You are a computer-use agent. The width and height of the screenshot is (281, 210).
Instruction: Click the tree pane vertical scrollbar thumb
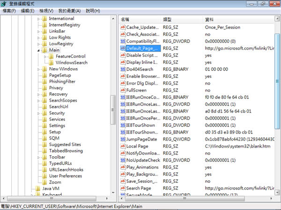pos(113,110)
